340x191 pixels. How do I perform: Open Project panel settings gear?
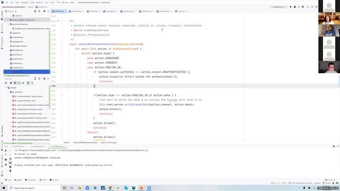[x=44, y=11]
